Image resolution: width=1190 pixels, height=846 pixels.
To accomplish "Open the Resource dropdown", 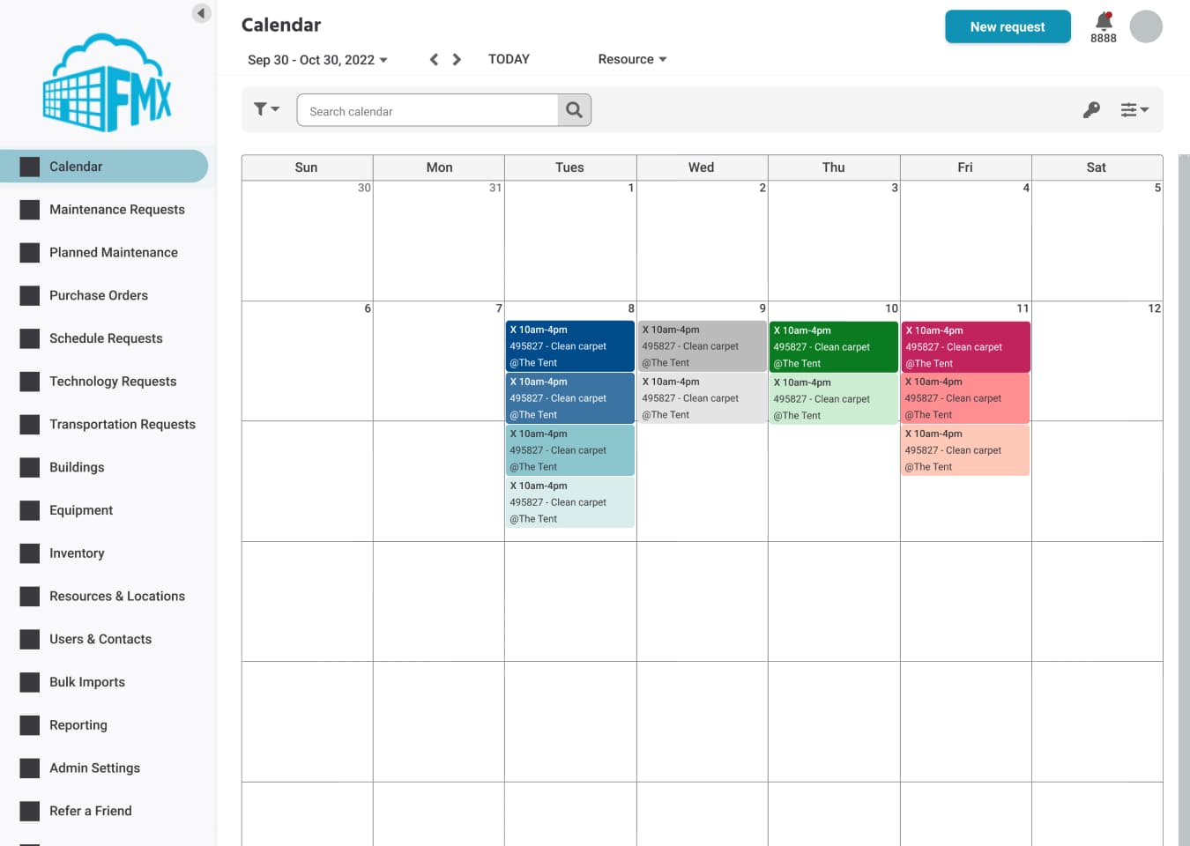I will (632, 59).
